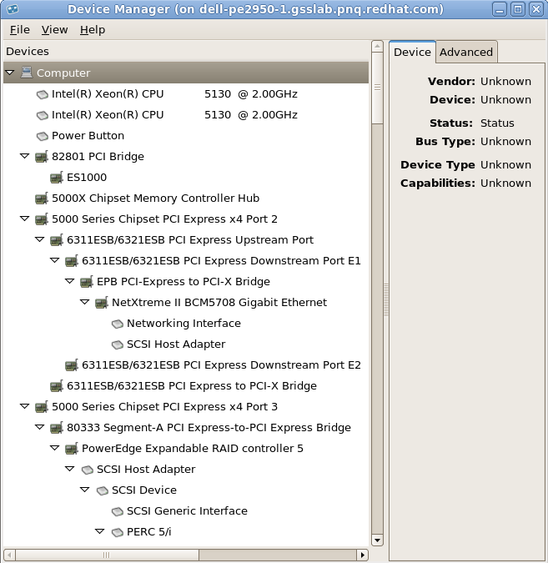Click horizontal scrollbar right arrow
The height and width of the screenshot is (563, 548).
[x=362, y=555]
